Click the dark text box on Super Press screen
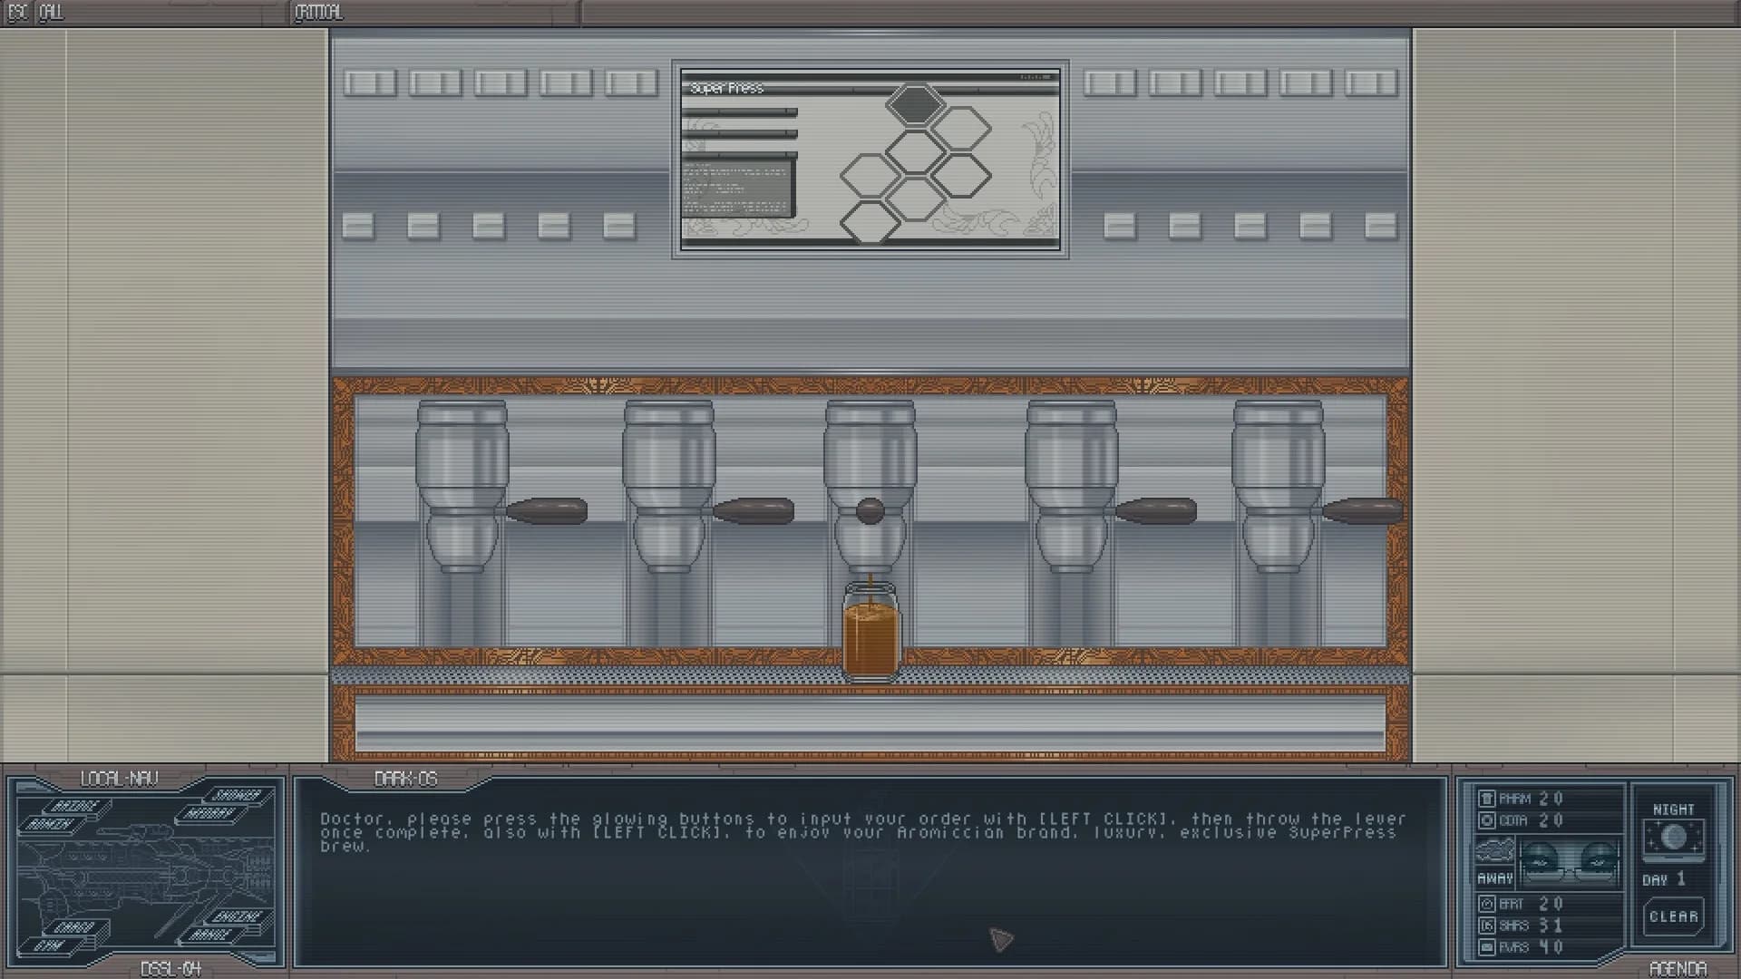Viewport: 1741px width, 979px height. pos(739,189)
